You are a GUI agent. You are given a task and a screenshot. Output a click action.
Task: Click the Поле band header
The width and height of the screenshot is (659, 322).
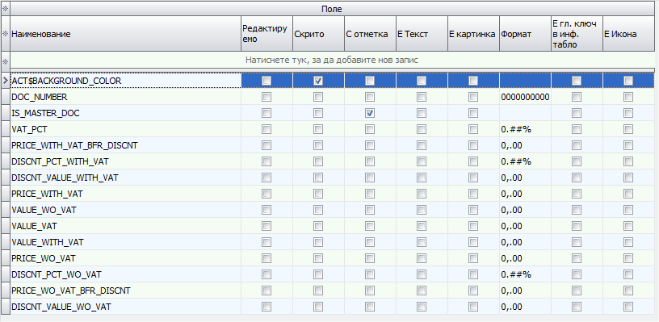tap(332, 8)
